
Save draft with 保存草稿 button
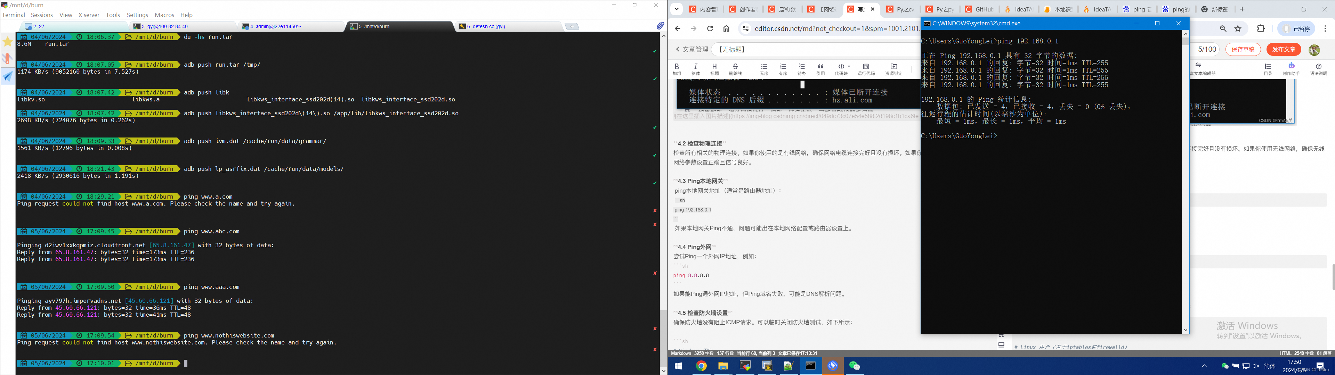point(1243,49)
